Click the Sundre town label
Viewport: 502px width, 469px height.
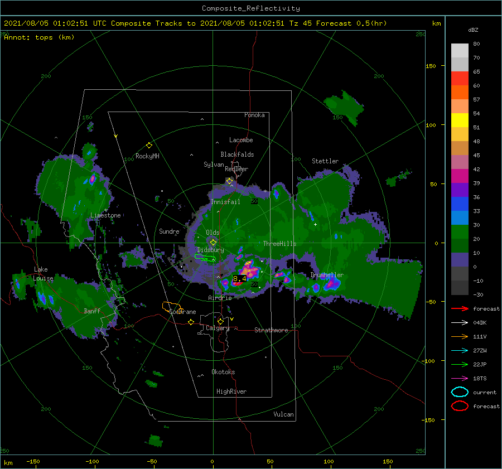tap(169, 231)
